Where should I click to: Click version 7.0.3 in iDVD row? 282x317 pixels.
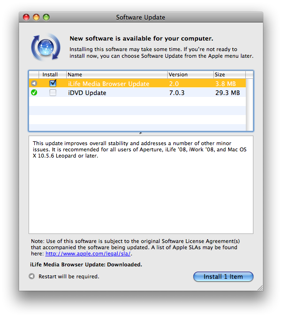[177, 93]
